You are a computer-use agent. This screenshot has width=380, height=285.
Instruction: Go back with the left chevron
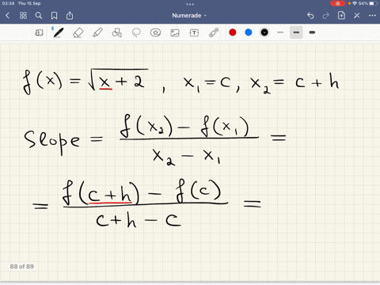click(7, 16)
